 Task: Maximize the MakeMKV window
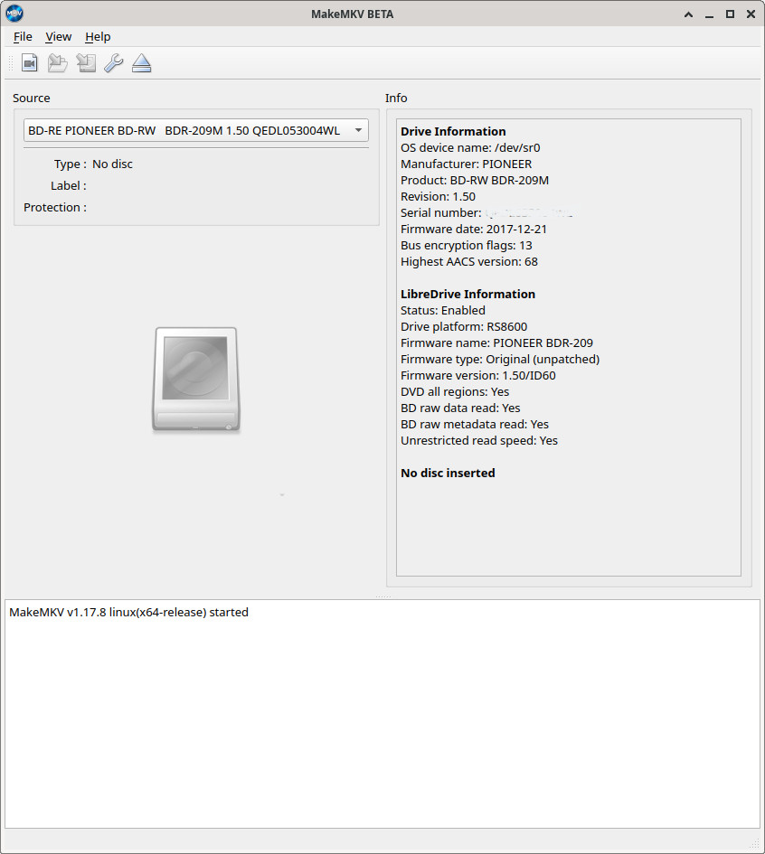tap(730, 14)
